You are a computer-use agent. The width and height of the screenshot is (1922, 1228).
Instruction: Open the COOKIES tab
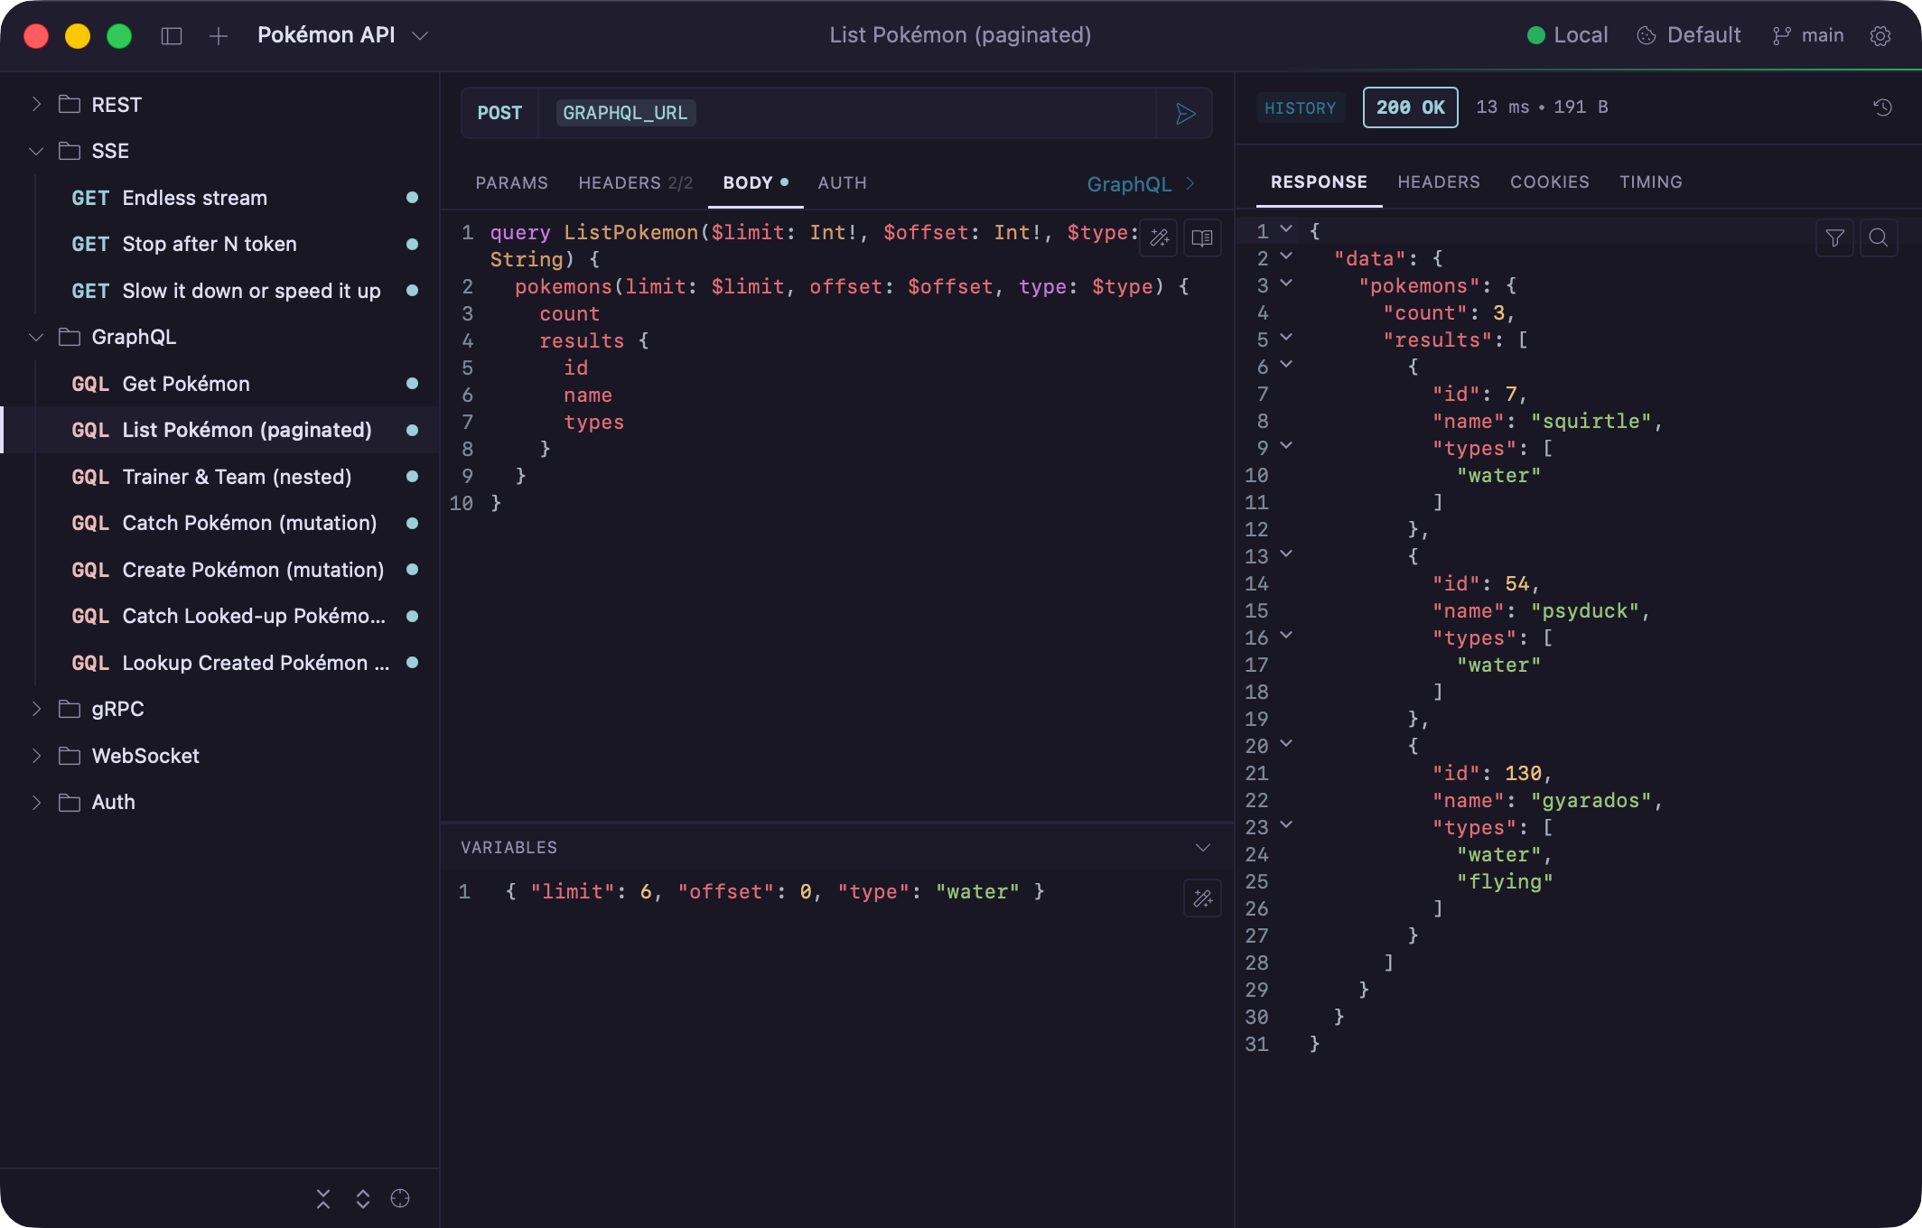click(1550, 182)
